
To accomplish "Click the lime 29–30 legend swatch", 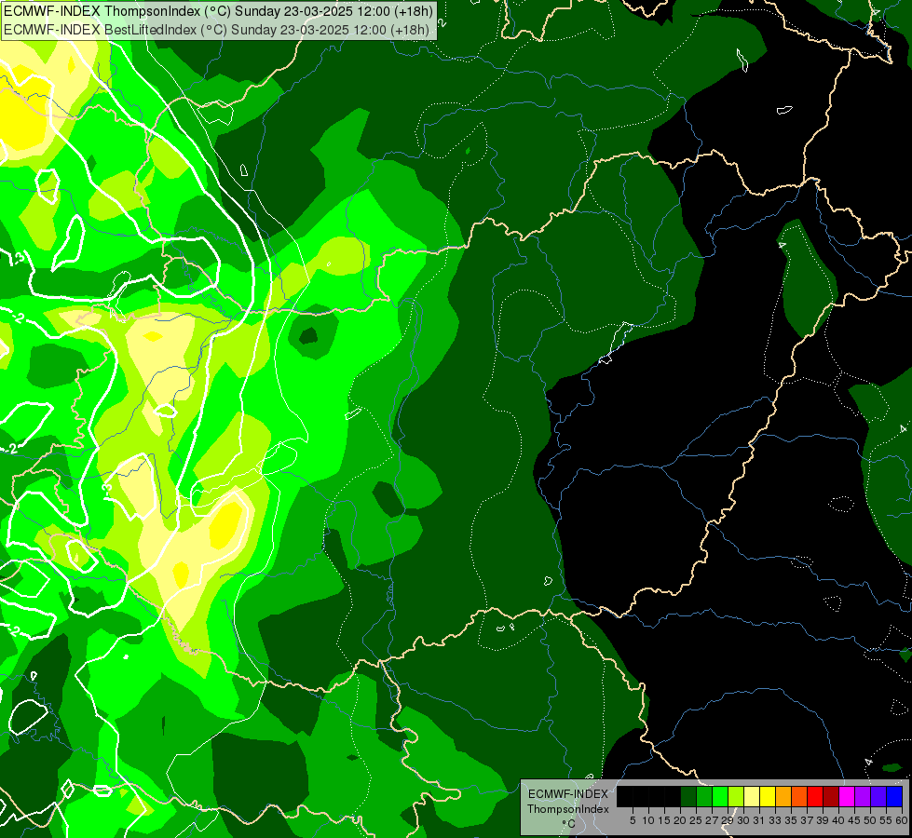I will tap(736, 796).
